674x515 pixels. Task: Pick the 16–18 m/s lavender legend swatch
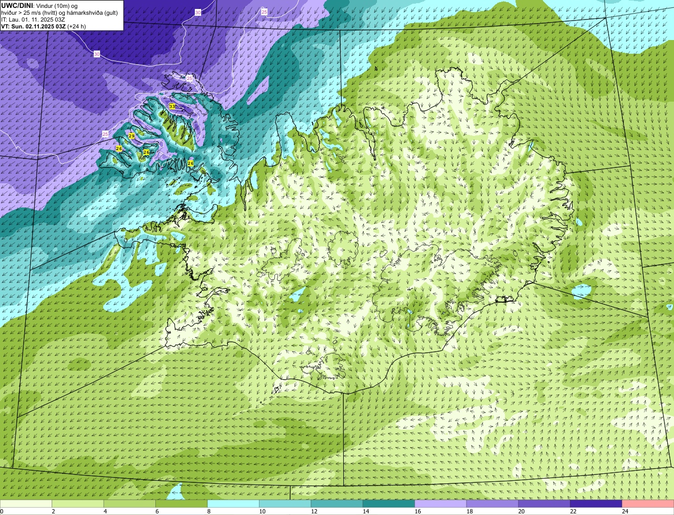[441, 504]
